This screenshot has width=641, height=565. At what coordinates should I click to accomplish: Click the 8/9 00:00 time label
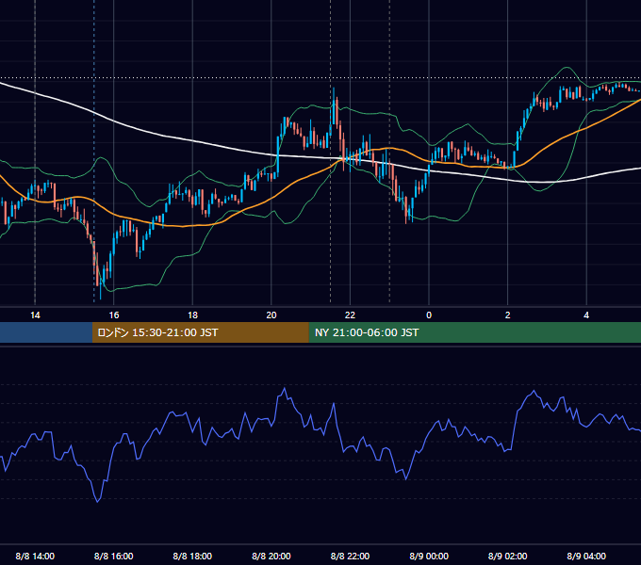point(429,556)
